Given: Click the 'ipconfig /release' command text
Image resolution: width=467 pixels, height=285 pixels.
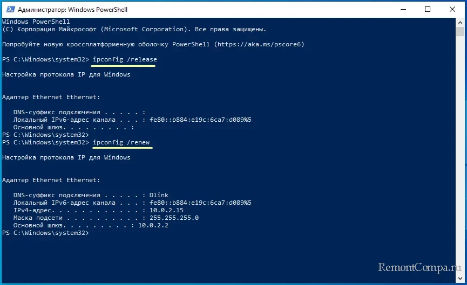Looking at the screenshot, I should pos(125,59).
